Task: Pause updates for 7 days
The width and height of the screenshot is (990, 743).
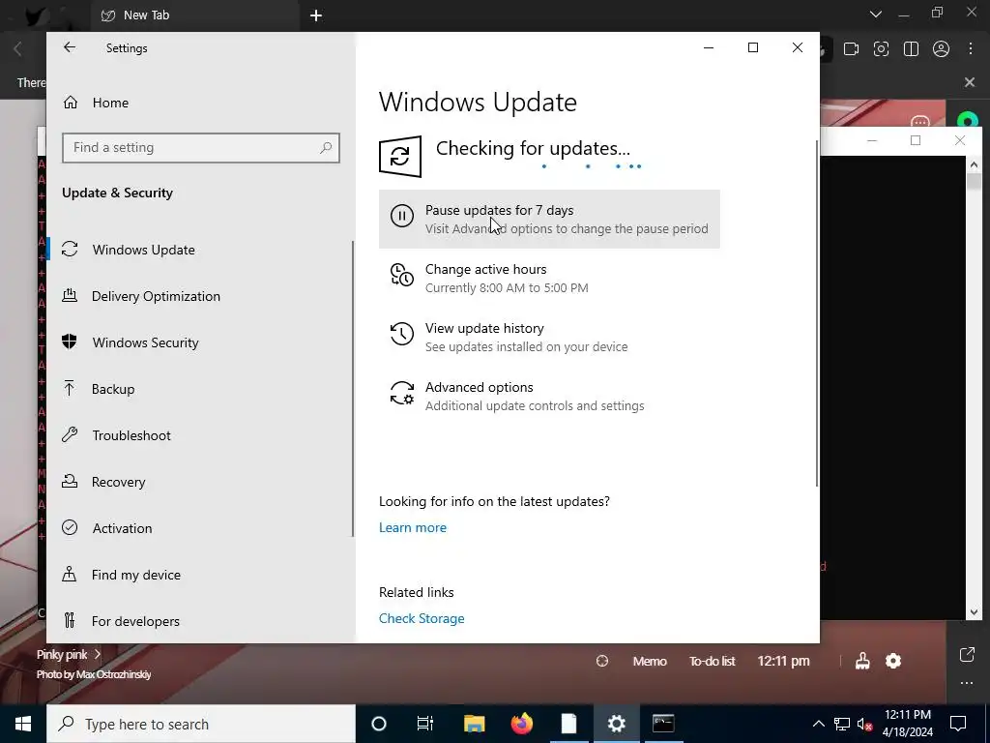Action: tap(549, 219)
